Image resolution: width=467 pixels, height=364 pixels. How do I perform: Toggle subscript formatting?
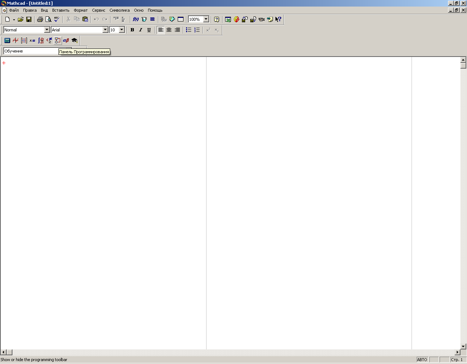217,30
